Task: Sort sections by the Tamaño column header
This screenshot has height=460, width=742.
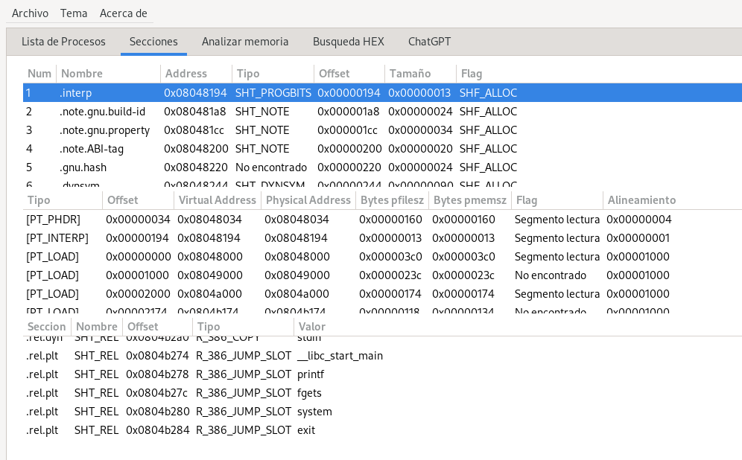Action: pos(409,74)
